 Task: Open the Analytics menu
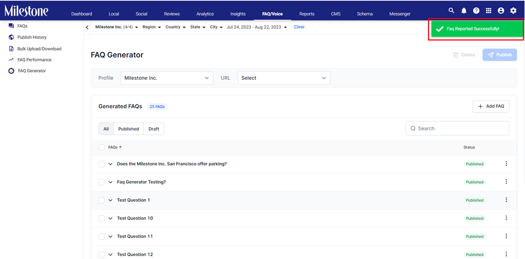coord(205,14)
